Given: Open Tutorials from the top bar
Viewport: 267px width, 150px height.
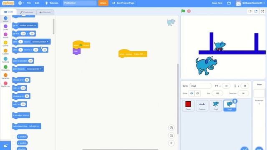Looking at the screenshot, I should tap(52, 3).
